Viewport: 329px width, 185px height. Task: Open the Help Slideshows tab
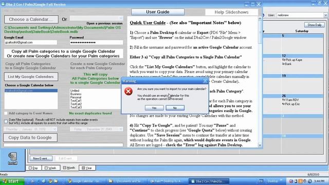coord(231,12)
